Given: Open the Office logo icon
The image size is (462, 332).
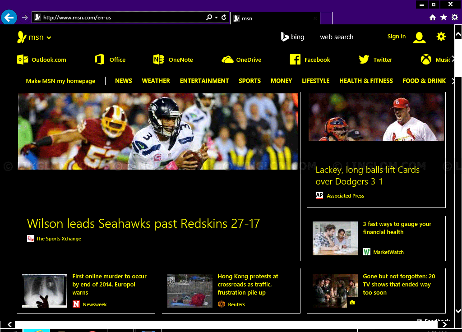Looking at the screenshot, I should [x=100, y=60].
